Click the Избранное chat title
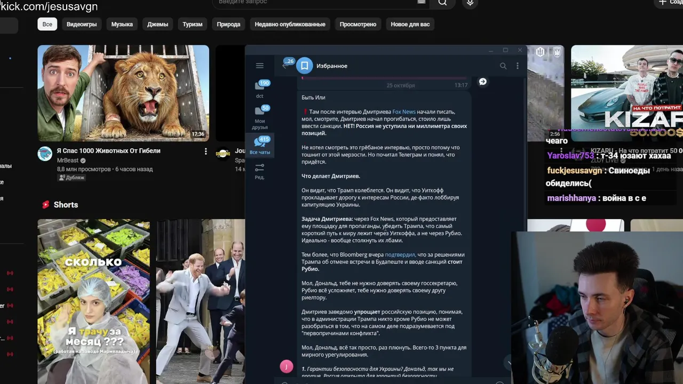Image resolution: width=683 pixels, height=384 pixels. (332, 66)
